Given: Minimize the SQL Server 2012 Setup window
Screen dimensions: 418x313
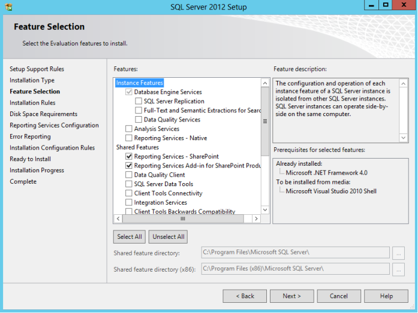Looking at the screenshot, I should click(371, 5).
